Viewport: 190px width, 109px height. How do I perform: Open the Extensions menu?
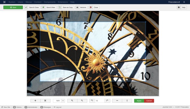[63, 2]
